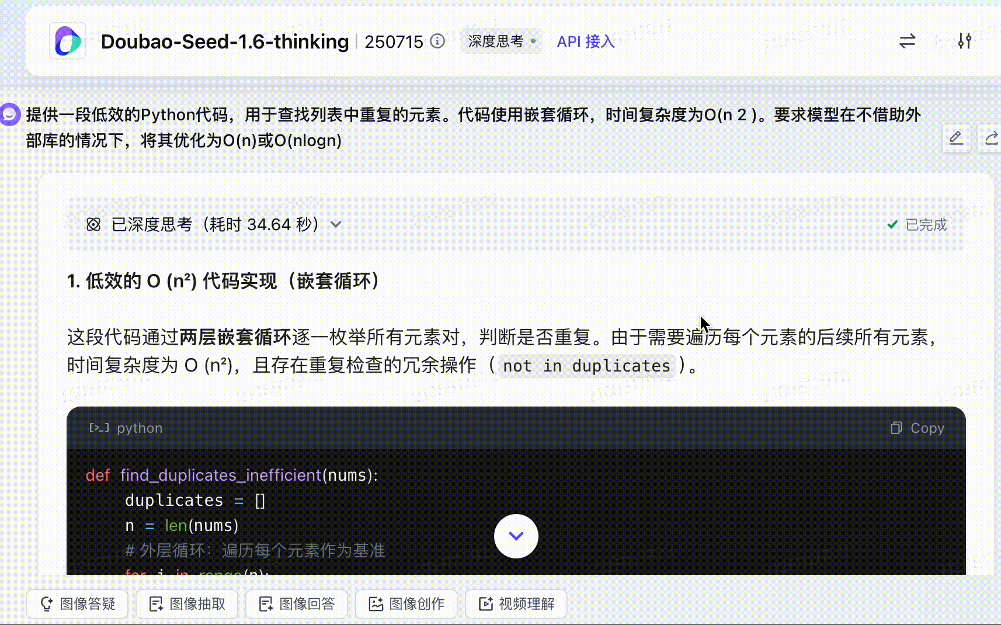Click the code line 'duplicates = []'
This screenshot has width=1001, height=625.
(195, 501)
